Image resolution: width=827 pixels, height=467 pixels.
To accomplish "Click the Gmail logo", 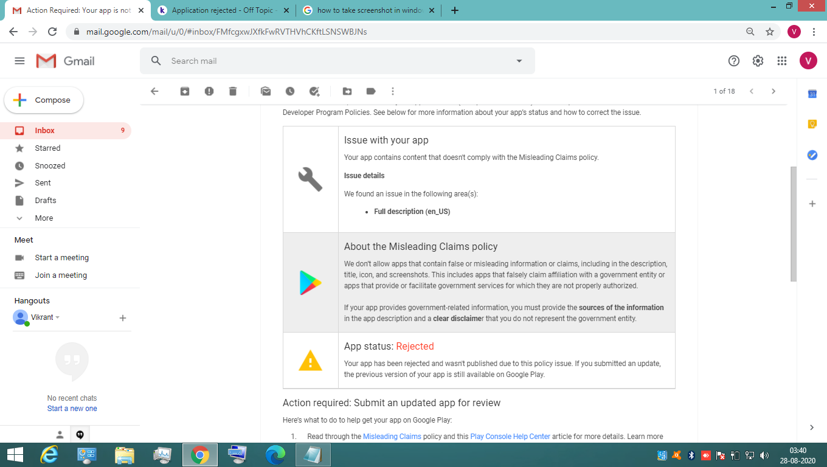I will click(65, 61).
